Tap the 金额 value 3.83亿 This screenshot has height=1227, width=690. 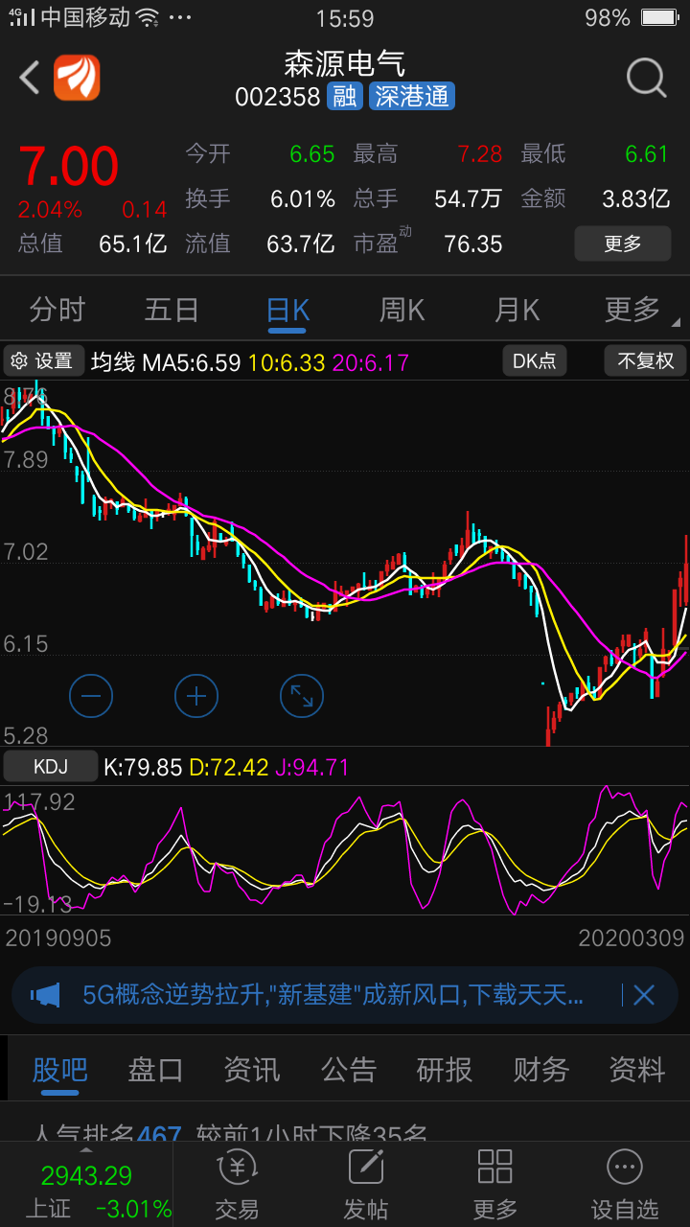pos(635,199)
